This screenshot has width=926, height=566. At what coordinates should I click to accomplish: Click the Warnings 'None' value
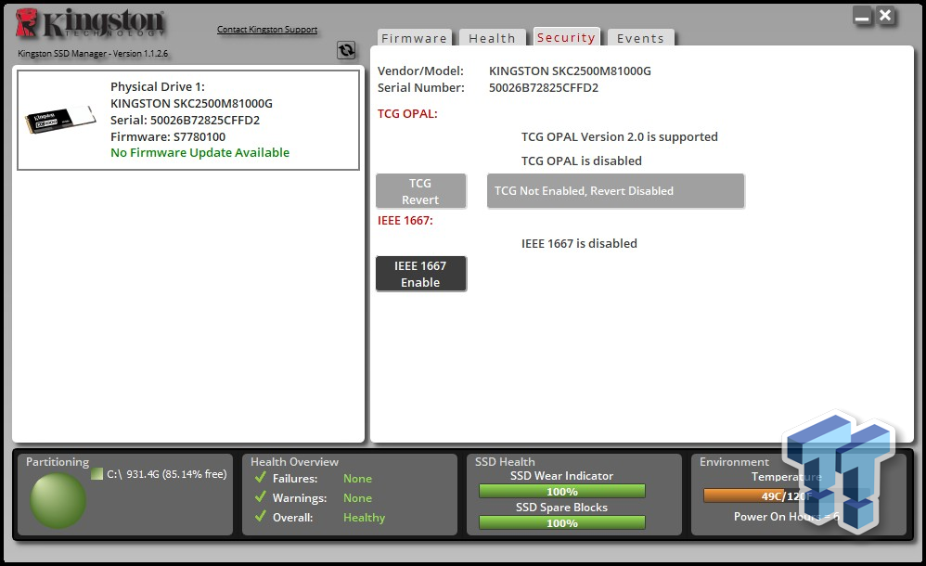click(357, 498)
